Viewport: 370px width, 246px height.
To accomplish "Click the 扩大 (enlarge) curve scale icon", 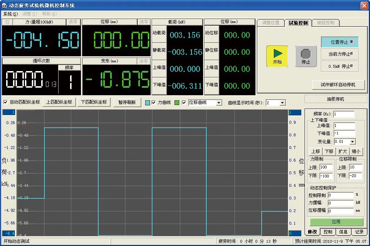I will pos(342,151).
